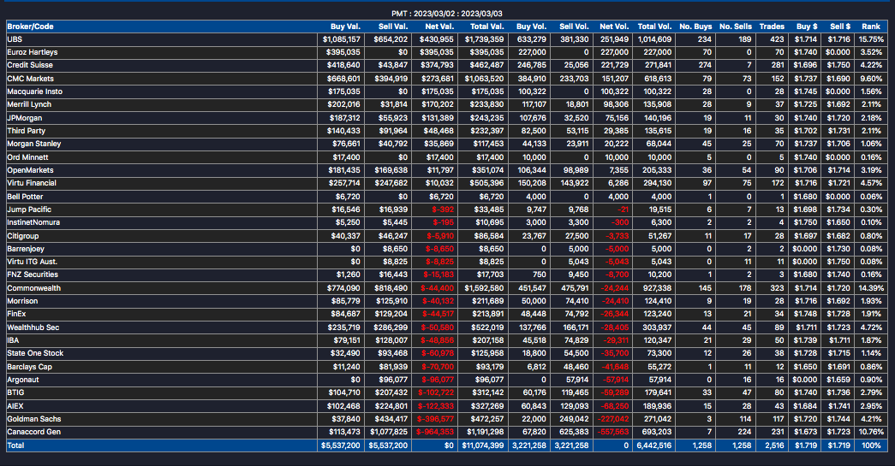Click the Macquarie Insto row name

[x=35, y=91]
